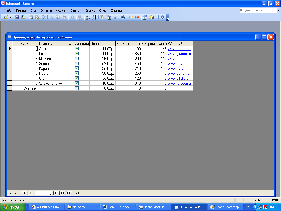
Task: Uncheck the checkbox in Элвис-телеком row
Action: [x=77, y=83]
